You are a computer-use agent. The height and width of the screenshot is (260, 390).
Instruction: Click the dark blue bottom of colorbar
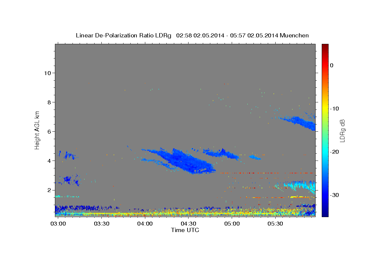click(325, 214)
